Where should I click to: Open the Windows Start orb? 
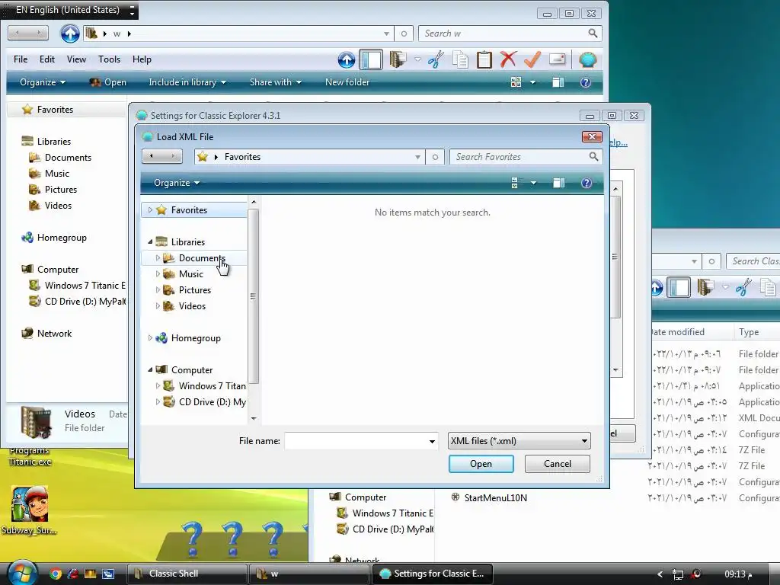(x=21, y=573)
